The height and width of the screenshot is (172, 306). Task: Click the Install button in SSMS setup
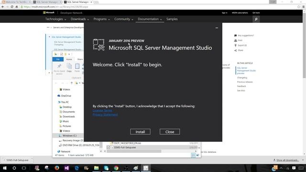(140, 132)
